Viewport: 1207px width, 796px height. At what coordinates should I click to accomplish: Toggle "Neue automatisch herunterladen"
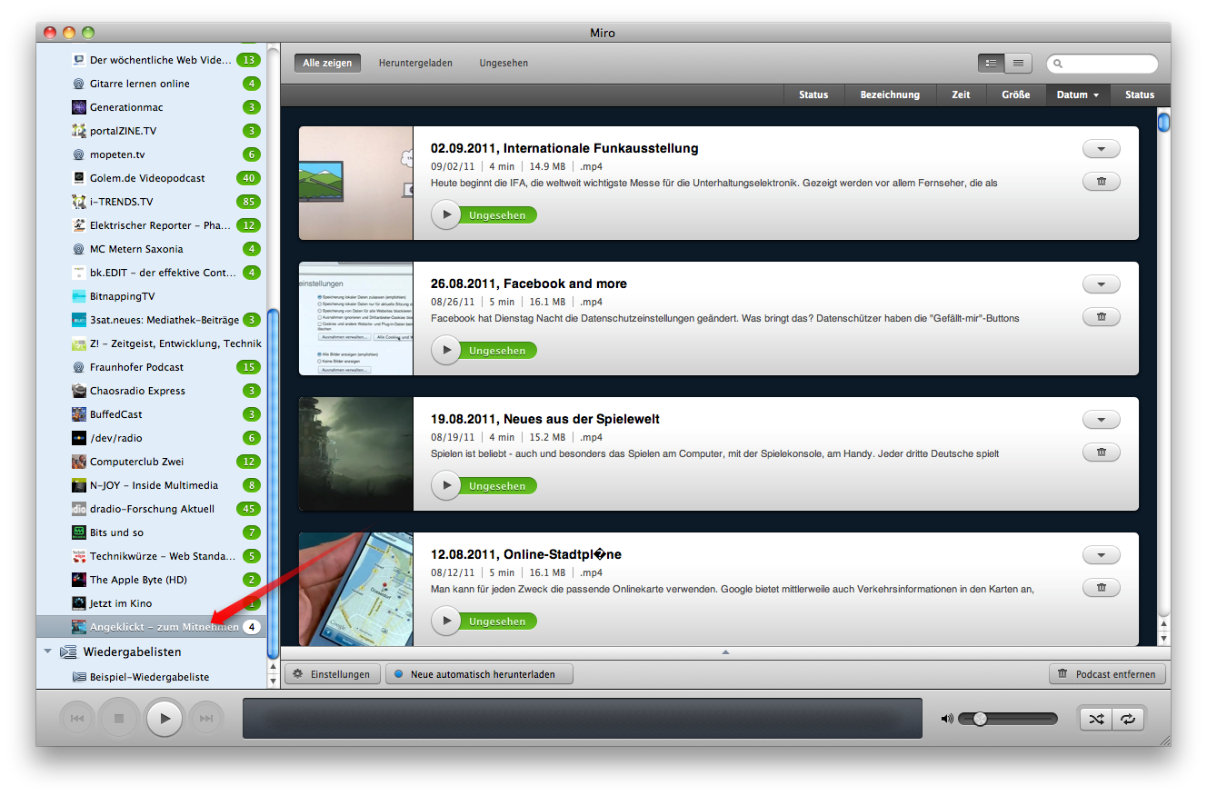click(x=479, y=673)
